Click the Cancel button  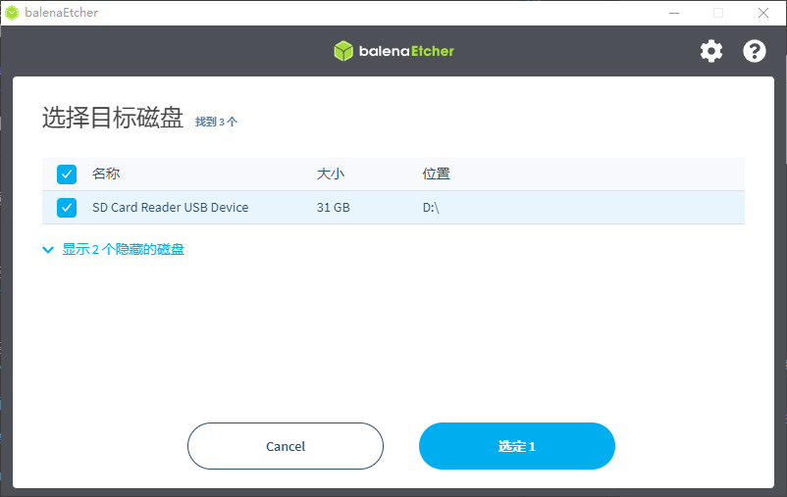coord(286,446)
